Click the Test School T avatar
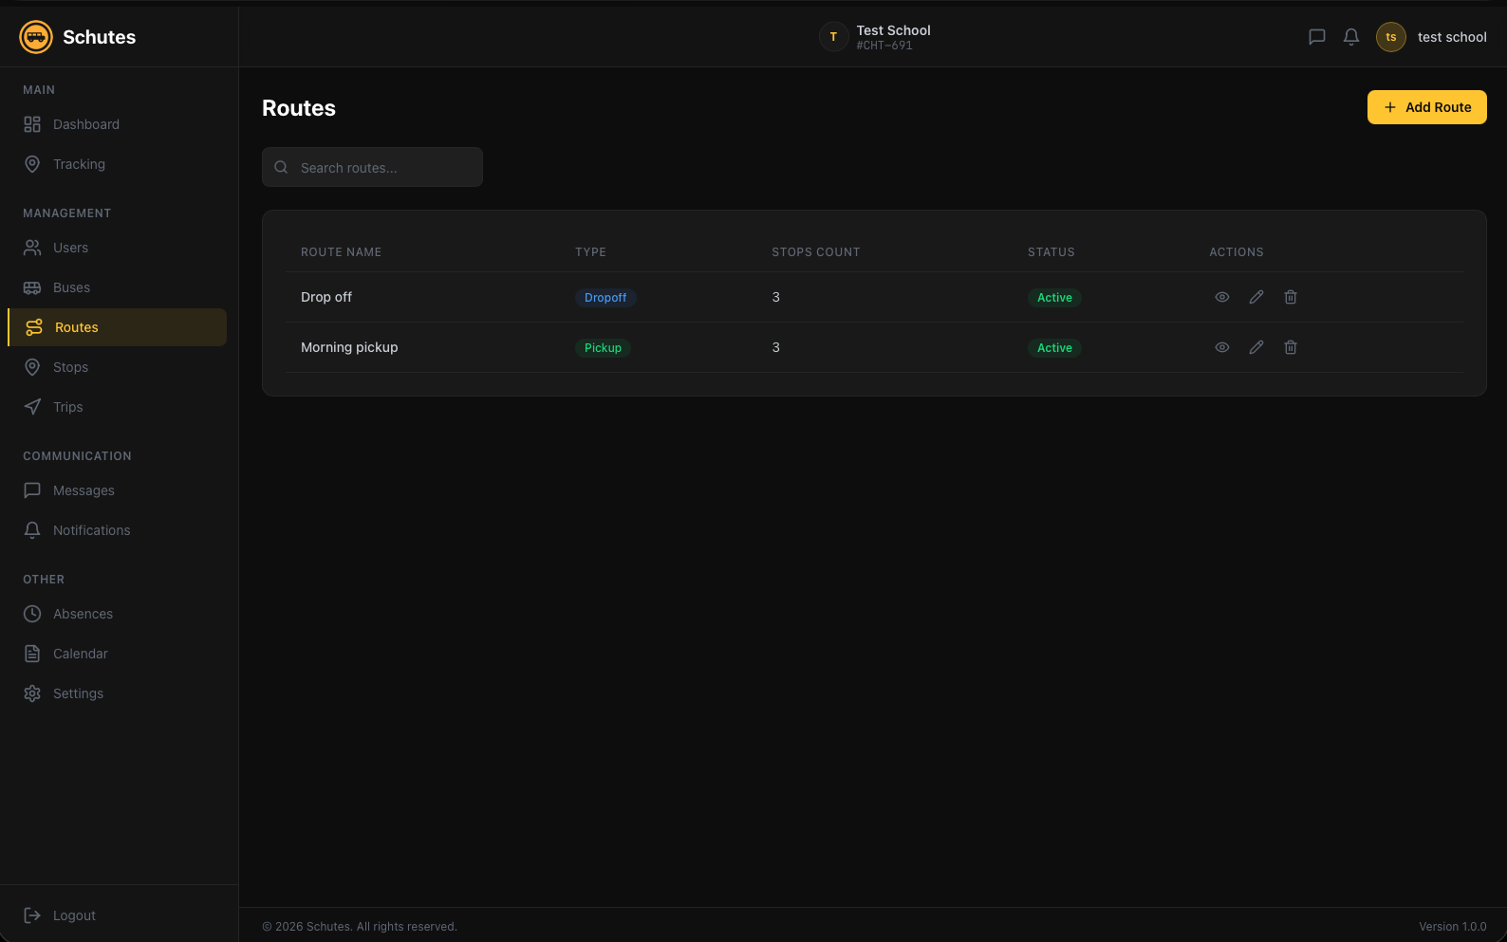 pos(833,37)
